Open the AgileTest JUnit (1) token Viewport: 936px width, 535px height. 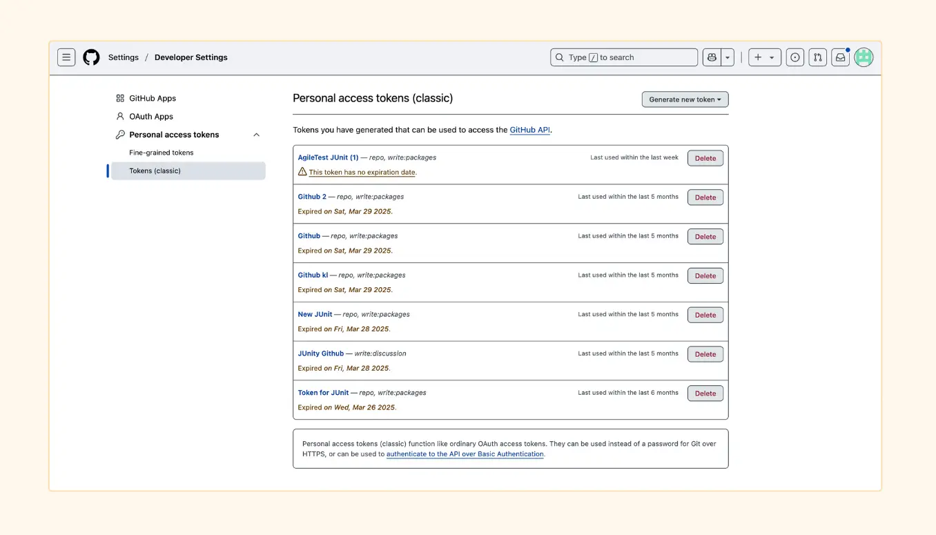click(328, 157)
